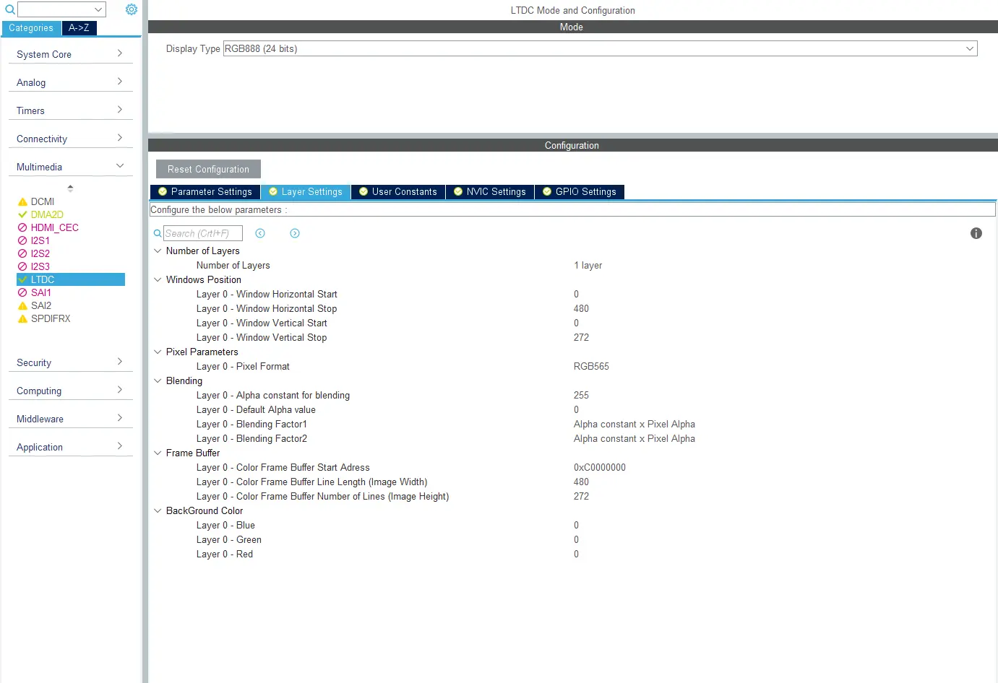Screen dimensions: 998x683
Task: Click the info icon in configuration panel
Action: [976, 233]
